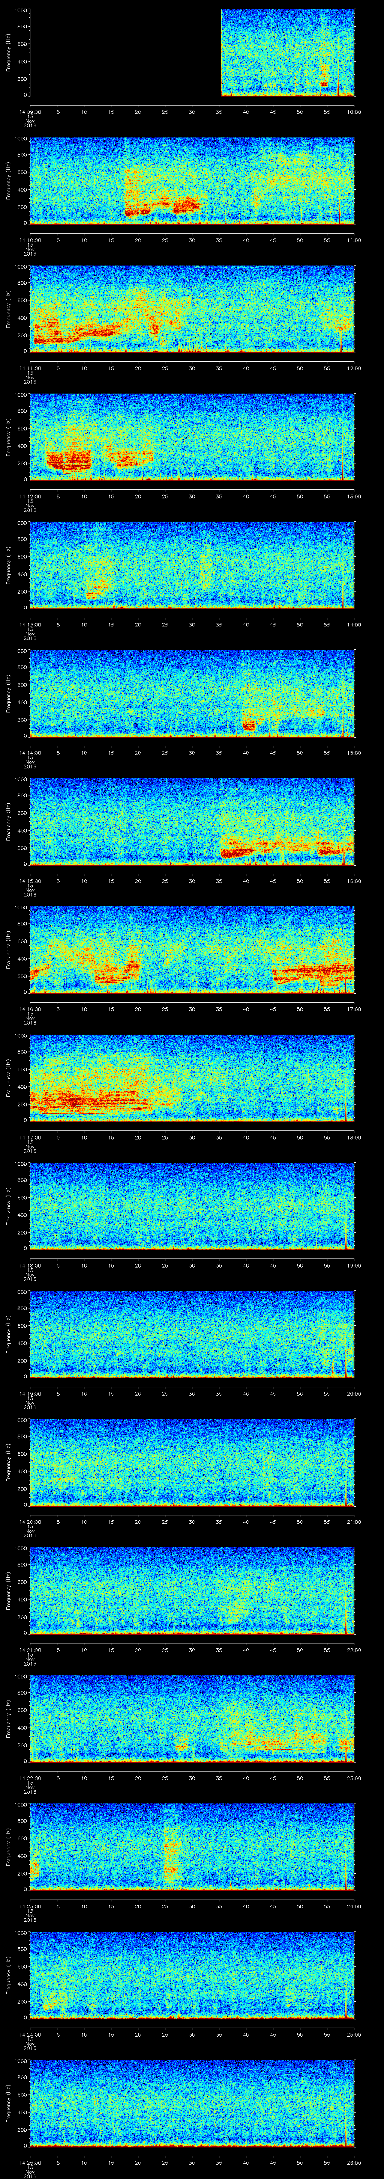Click the 16:00 end time label

354,881
